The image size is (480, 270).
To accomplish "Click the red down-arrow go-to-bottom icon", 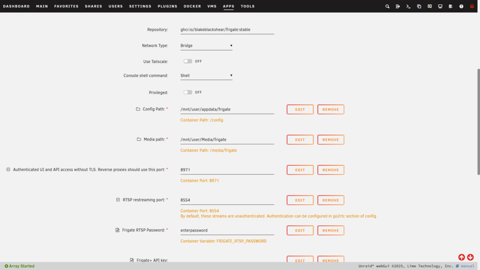I will click(x=470, y=257).
